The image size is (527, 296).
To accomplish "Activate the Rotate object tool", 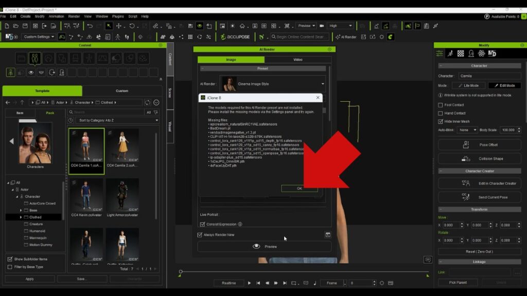I will [132, 26].
